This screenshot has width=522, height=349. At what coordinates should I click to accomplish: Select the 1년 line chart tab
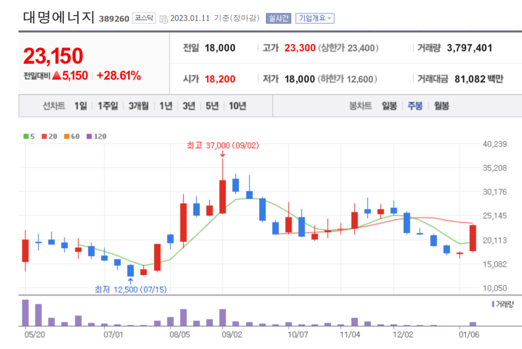166,106
